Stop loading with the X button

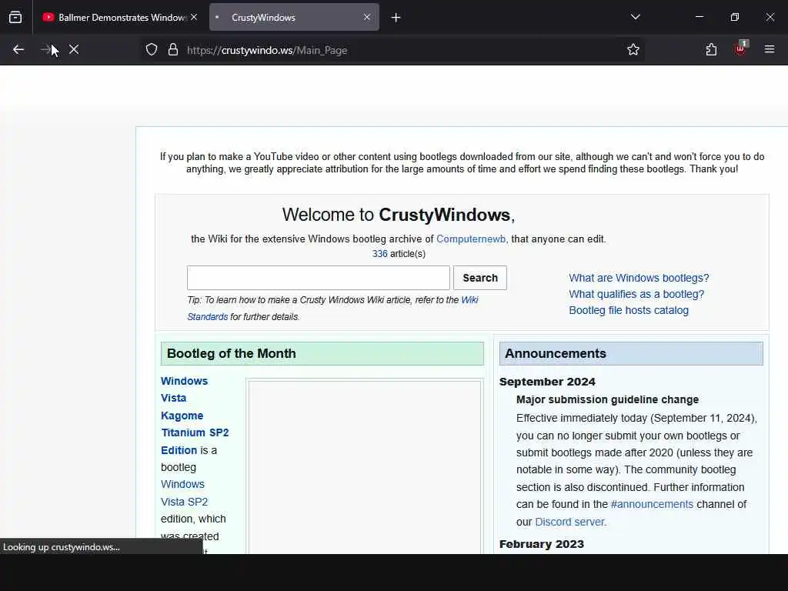74,50
